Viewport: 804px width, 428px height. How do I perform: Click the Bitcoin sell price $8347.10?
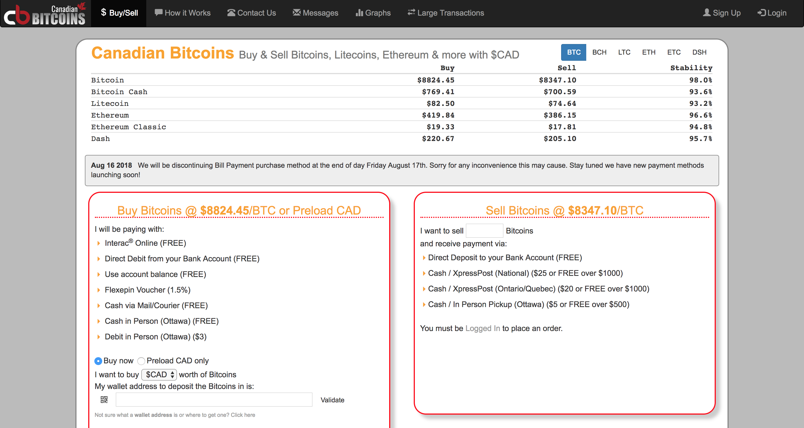click(x=557, y=80)
